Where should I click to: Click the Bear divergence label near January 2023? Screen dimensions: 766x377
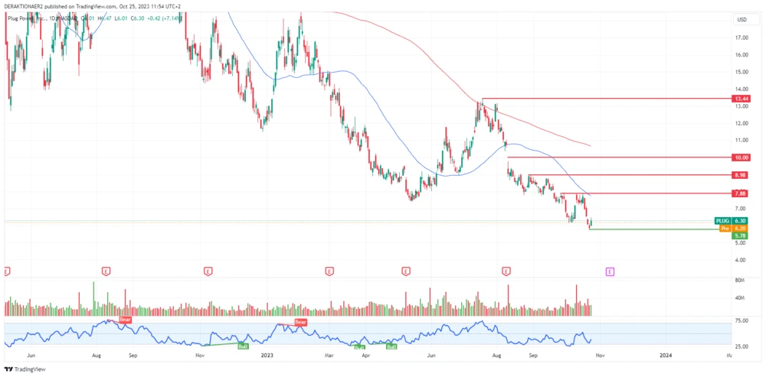[x=300, y=323]
